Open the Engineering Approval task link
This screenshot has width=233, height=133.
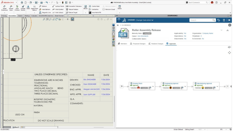click(171, 83)
